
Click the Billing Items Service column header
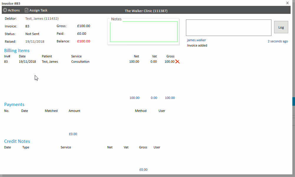pos(76,56)
